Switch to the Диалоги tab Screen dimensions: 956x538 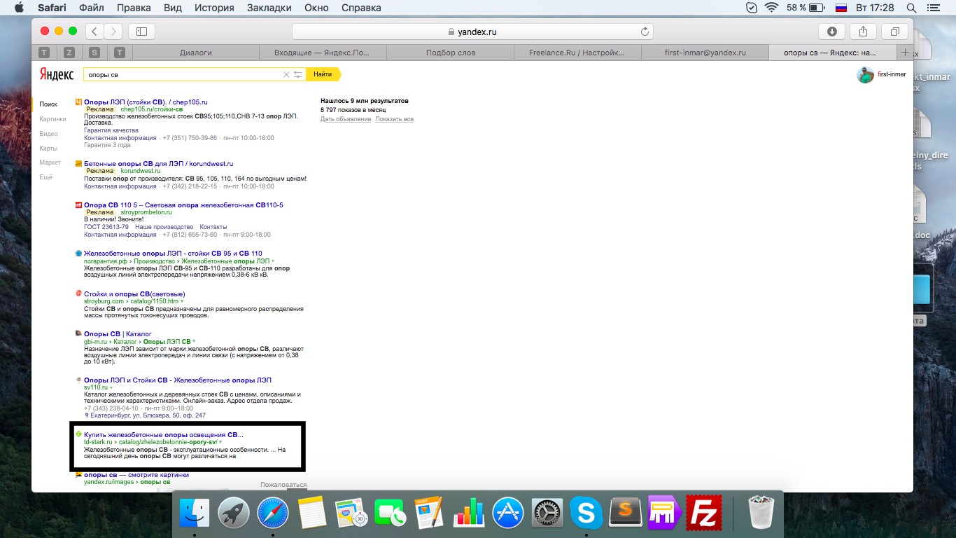point(195,53)
